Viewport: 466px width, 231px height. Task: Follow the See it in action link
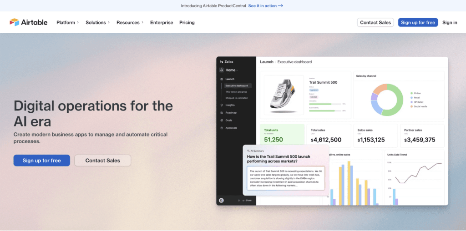[x=265, y=5]
